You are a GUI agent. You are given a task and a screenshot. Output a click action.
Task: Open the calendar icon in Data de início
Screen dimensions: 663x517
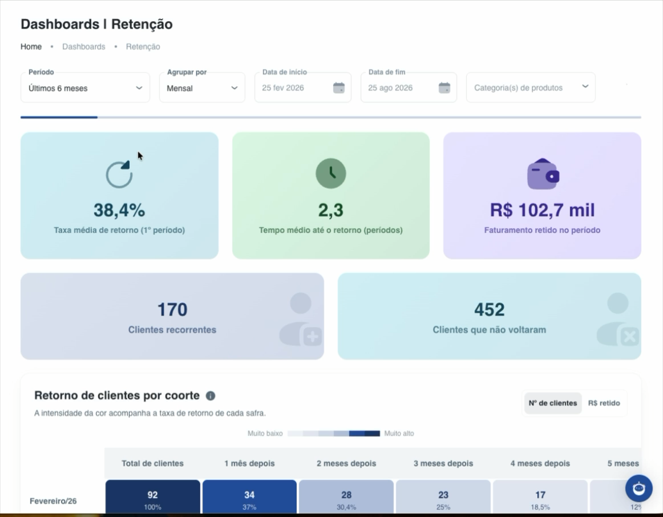339,88
